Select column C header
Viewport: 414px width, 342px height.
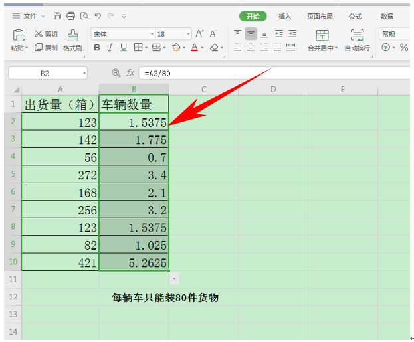[203, 90]
